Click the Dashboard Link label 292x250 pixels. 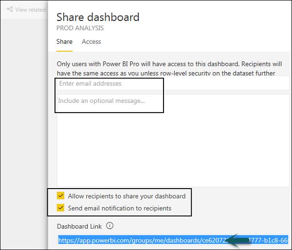coord(78,226)
